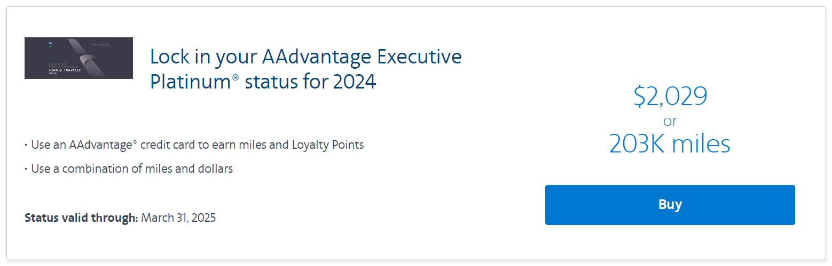The height and width of the screenshot is (266, 832).
Task: Click the registered mark after AAdvantage in bullet
Action: click(135, 142)
